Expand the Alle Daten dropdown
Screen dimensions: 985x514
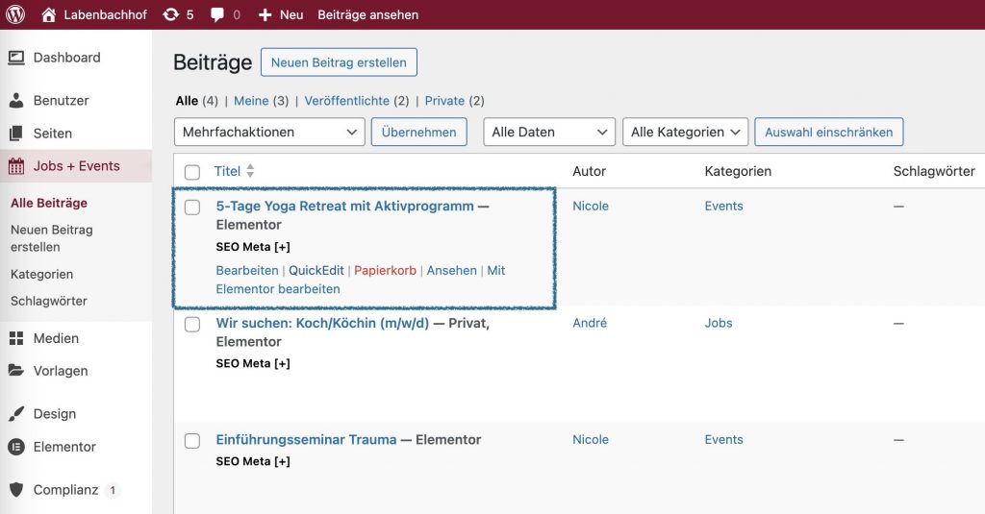coord(548,132)
